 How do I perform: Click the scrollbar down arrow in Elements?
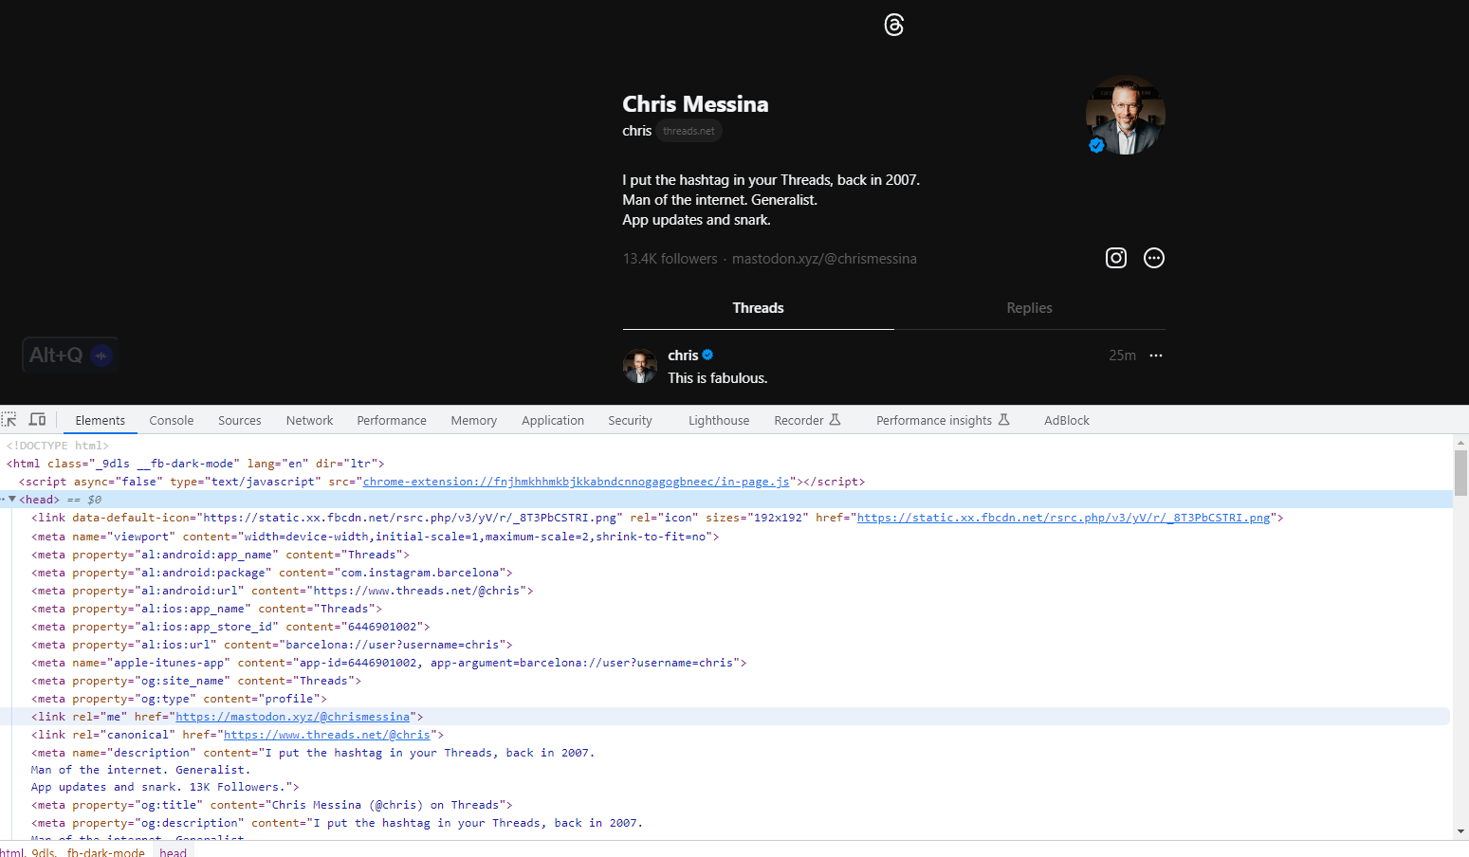click(1460, 831)
